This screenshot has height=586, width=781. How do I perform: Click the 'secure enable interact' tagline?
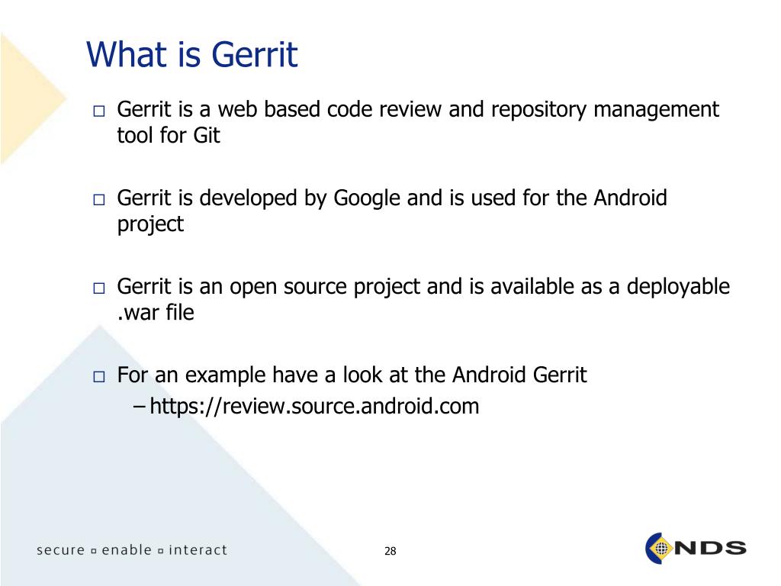132,549
